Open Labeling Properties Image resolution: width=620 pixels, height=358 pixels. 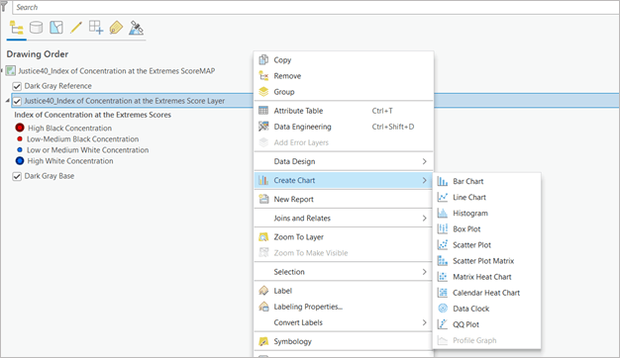(344, 307)
